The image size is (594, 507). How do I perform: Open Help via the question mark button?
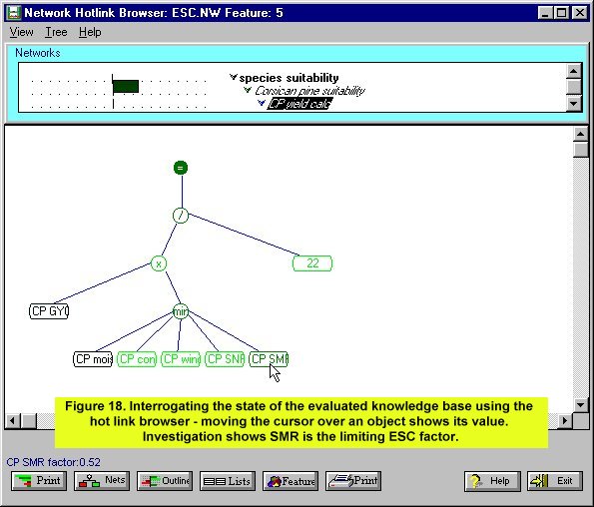coord(492,481)
